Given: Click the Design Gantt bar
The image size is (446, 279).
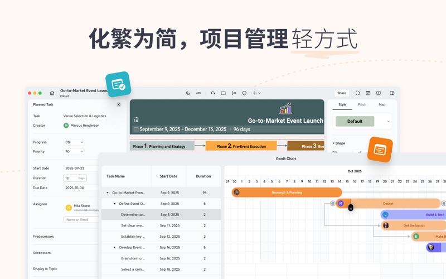Looking at the screenshot, I should pyautogui.click(x=388, y=203).
